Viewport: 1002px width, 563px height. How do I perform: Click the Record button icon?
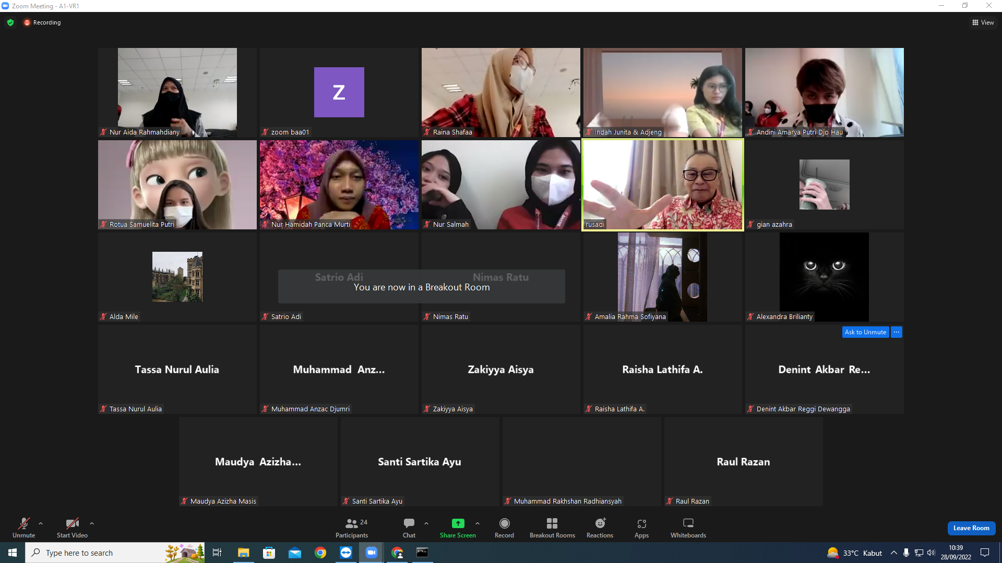(504, 523)
